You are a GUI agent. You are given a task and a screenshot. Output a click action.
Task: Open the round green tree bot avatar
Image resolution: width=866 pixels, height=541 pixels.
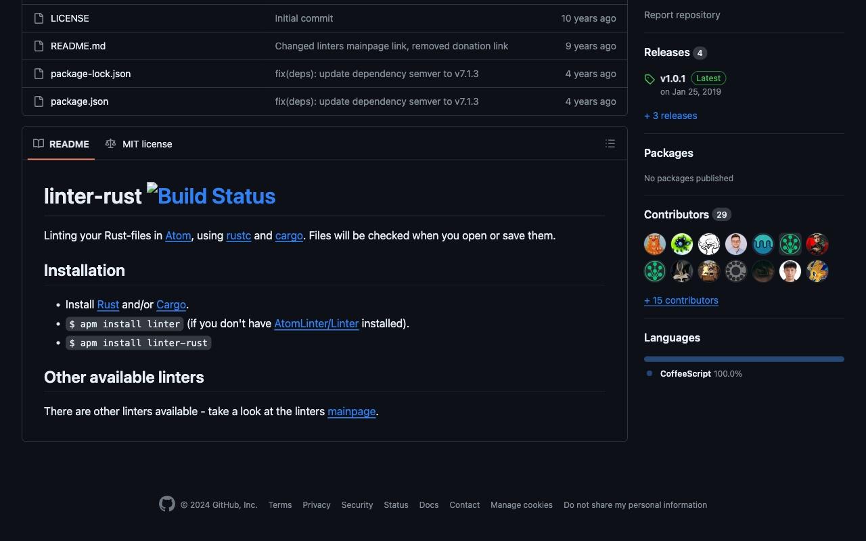pos(655,271)
